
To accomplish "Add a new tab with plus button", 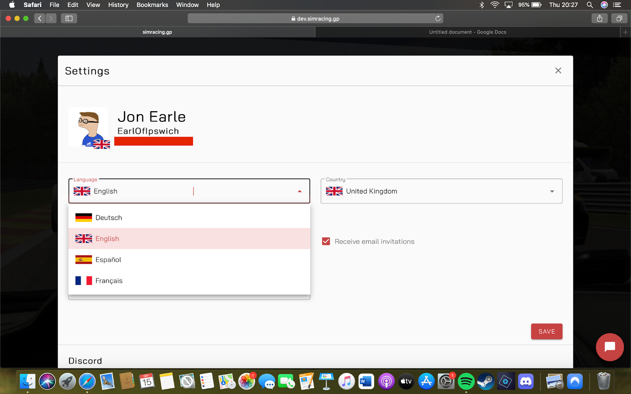I will coord(625,32).
